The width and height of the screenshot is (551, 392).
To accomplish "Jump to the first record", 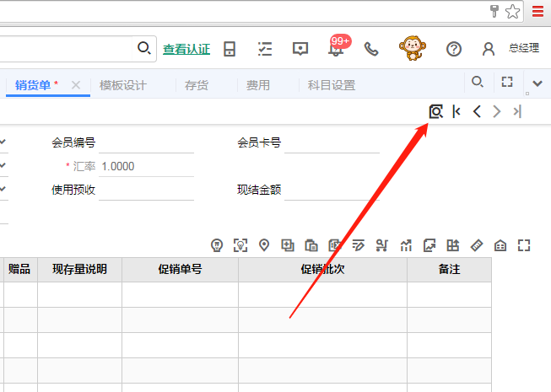I will tap(456, 111).
